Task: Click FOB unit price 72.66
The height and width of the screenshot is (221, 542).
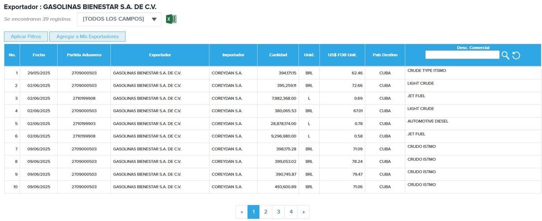Action: pyautogui.click(x=358, y=85)
